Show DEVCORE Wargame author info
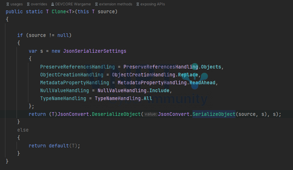The image size is (293, 170). [x=73, y=4]
